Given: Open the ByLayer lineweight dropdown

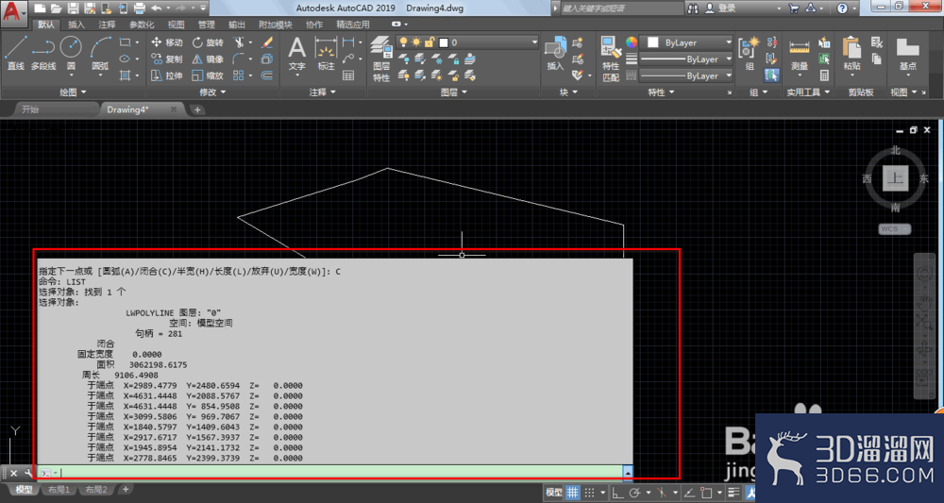Looking at the screenshot, I should [686, 59].
